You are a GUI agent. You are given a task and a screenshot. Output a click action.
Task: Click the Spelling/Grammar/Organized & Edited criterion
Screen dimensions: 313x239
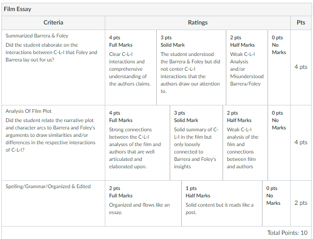coord(48,186)
